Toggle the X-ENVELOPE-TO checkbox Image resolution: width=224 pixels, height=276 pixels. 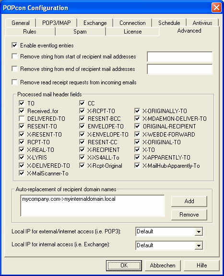coord(82,134)
